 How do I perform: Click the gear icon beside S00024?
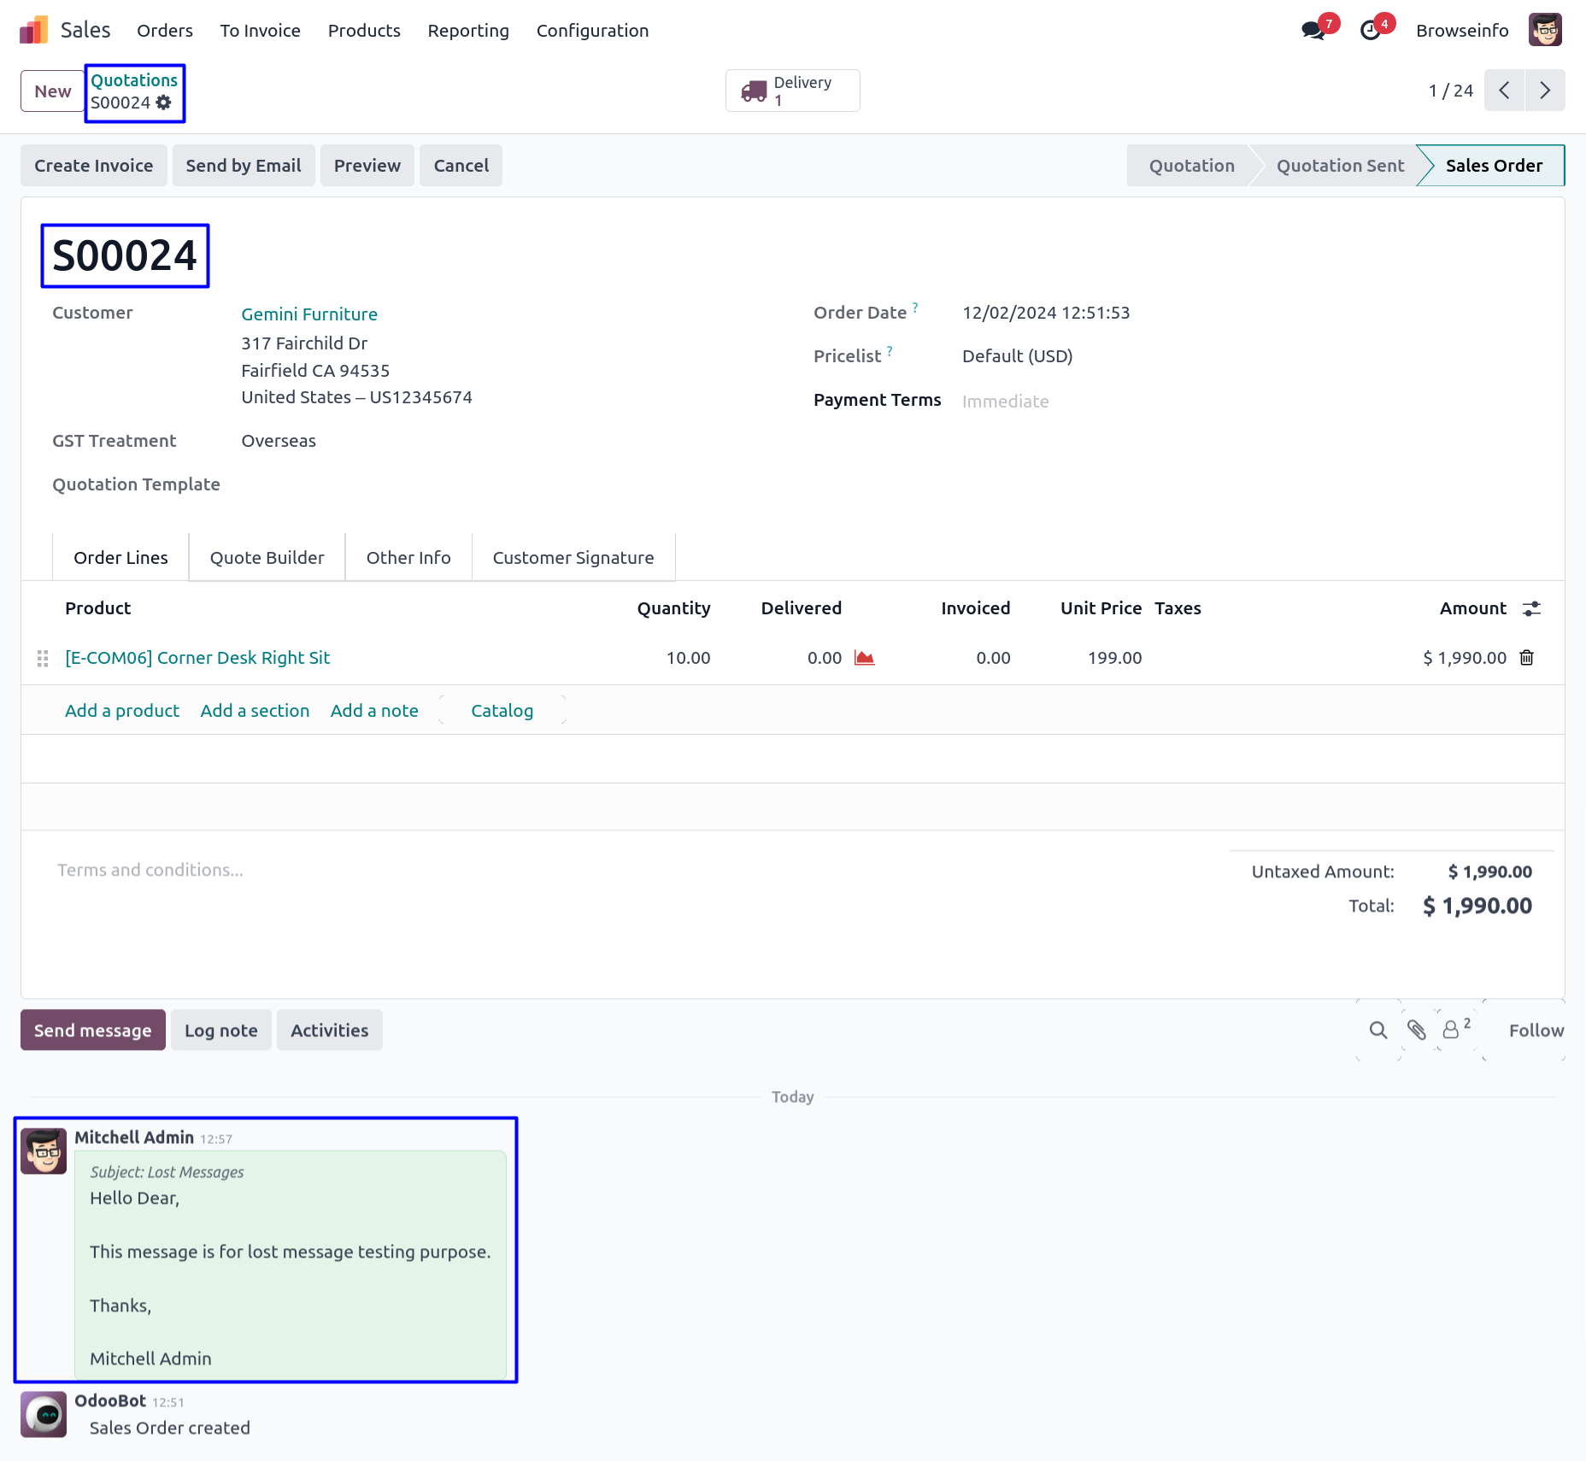[x=164, y=103]
